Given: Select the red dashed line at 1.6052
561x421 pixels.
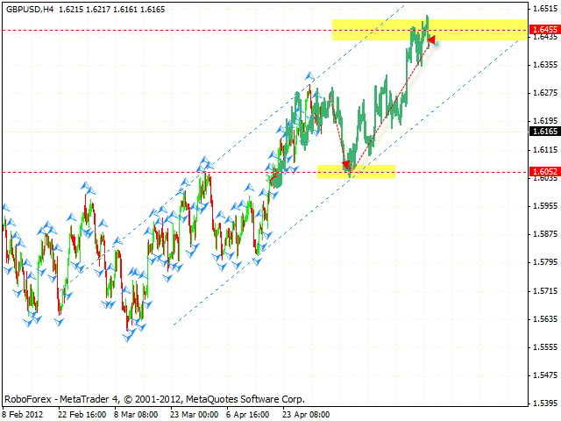Looking at the screenshot, I should pyautogui.click(x=131, y=172).
